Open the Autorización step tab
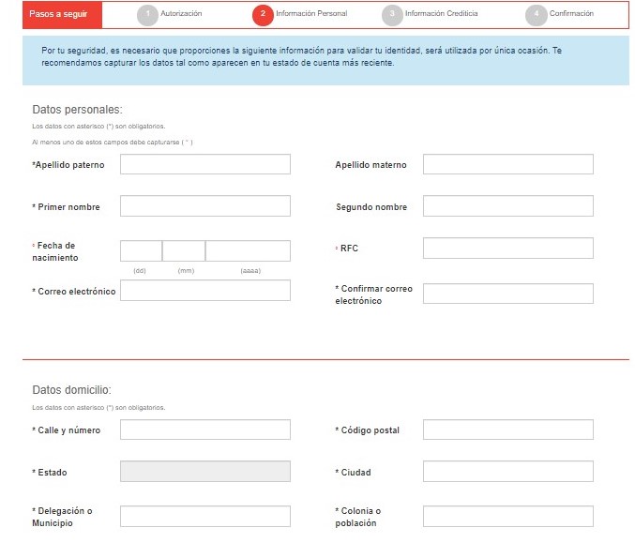 [x=181, y=15]
